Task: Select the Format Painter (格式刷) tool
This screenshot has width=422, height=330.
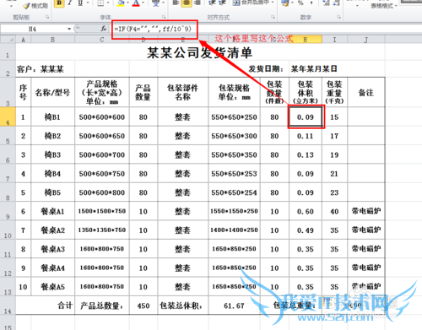Action: click(x=35, y=5)
